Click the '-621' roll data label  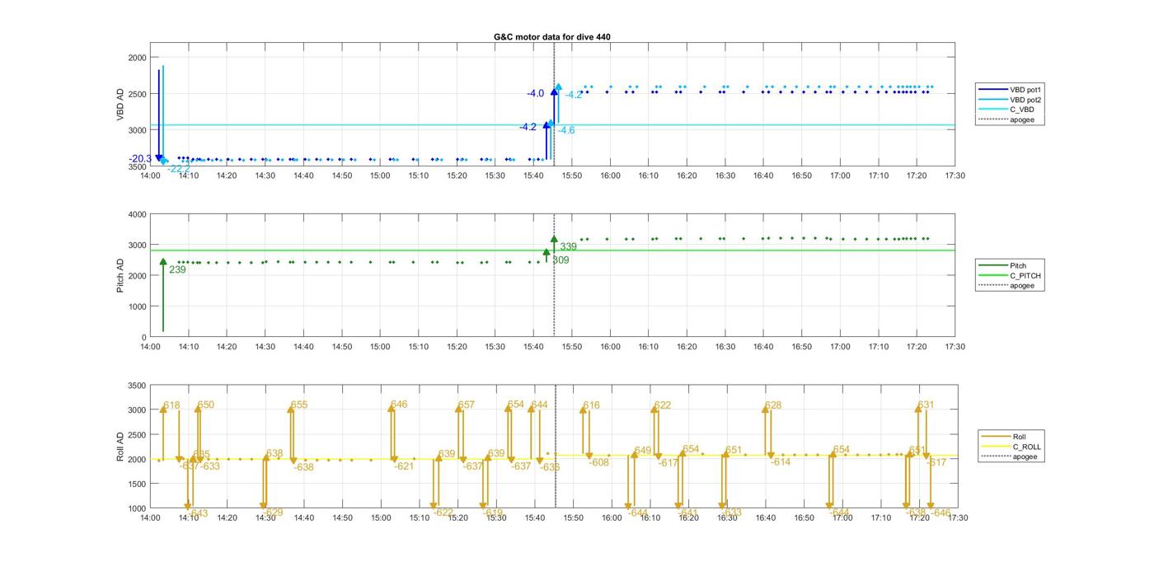pyautogui.click(x=404, y=466)
